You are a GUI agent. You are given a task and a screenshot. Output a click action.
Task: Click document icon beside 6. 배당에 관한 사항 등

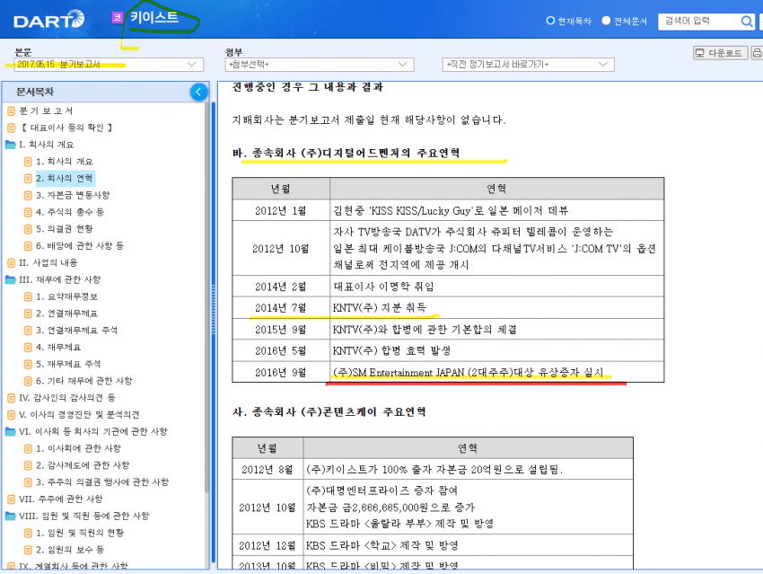coord(28,246)
